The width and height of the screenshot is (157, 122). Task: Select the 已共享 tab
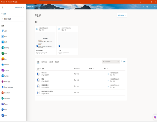(x=51, y=62)
